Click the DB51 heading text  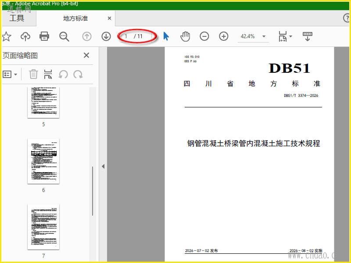click(289, 68)
